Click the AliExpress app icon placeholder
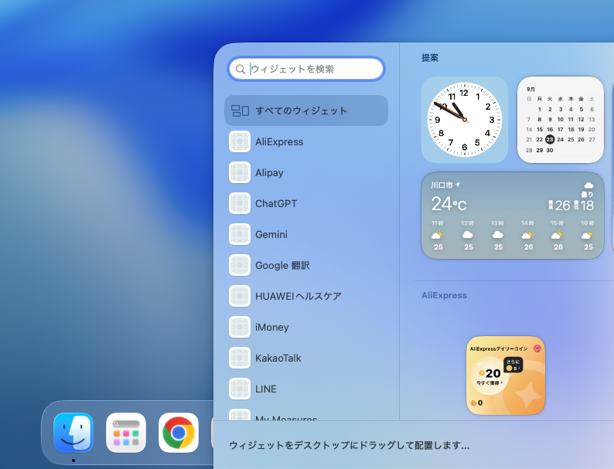Viewport: 614px width, 469px height. [240, 141]
